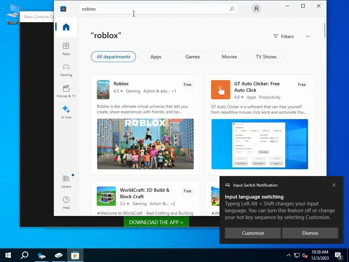Click the Xbox Console Companion window title
The height and width of the screenshot is (262, 349).
point(39,16)
